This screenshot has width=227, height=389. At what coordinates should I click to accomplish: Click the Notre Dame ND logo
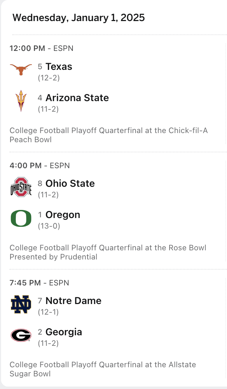click(21, 304)
